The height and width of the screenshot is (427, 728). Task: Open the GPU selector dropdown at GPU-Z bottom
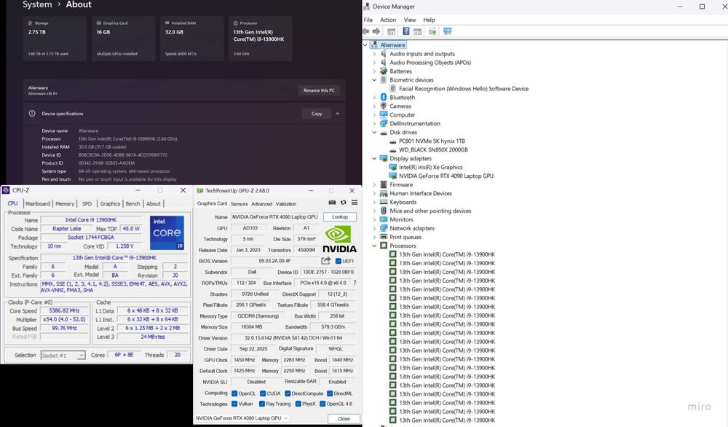tap(242, 418)
